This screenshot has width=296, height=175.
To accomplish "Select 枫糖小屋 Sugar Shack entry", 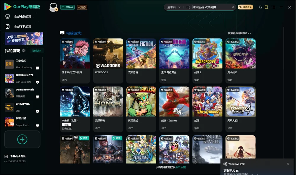I will pos(22,121).
